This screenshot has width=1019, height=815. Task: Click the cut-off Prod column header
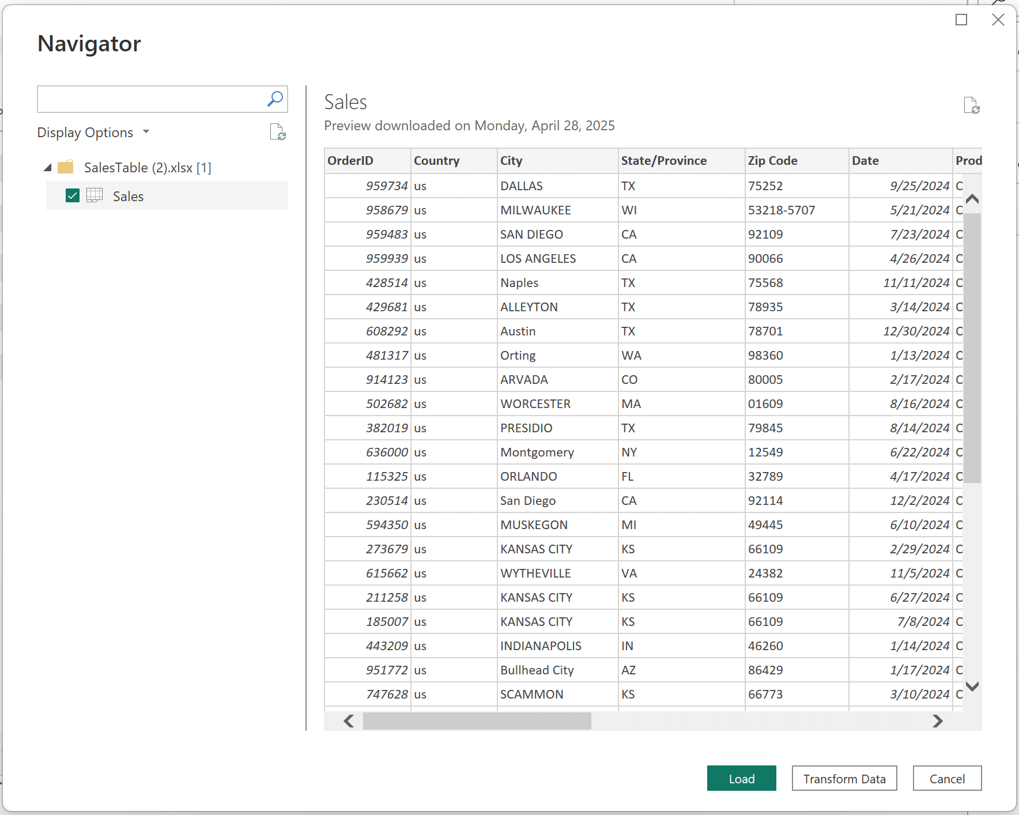pyautogui.click(x=968, y=161)
